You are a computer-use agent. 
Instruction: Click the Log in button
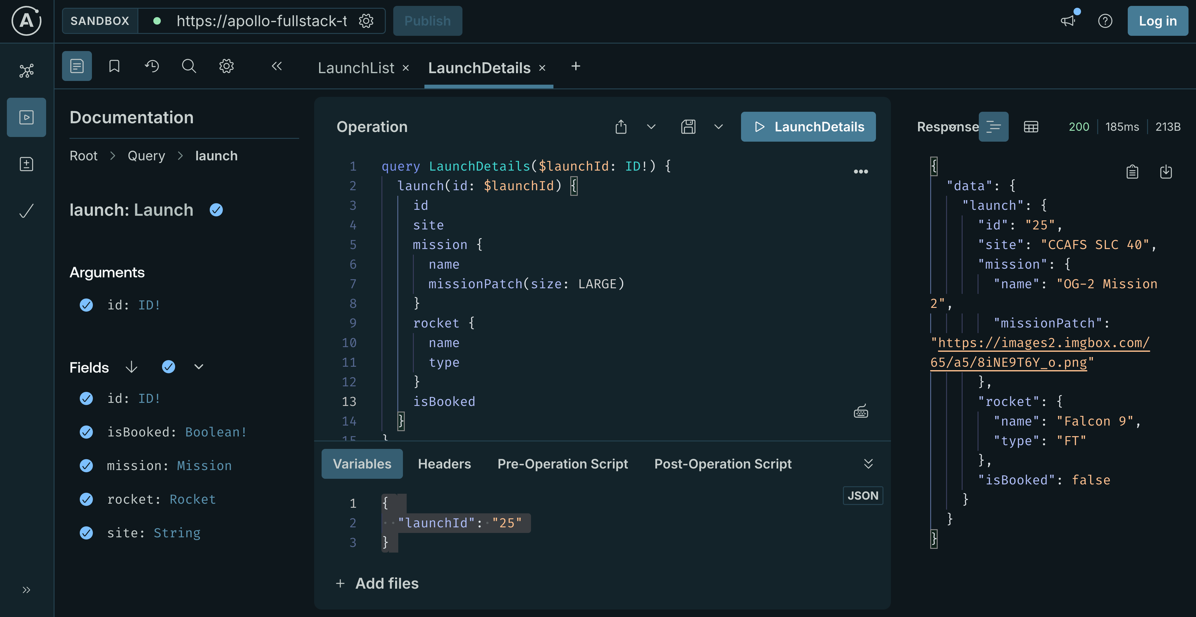1157,21
